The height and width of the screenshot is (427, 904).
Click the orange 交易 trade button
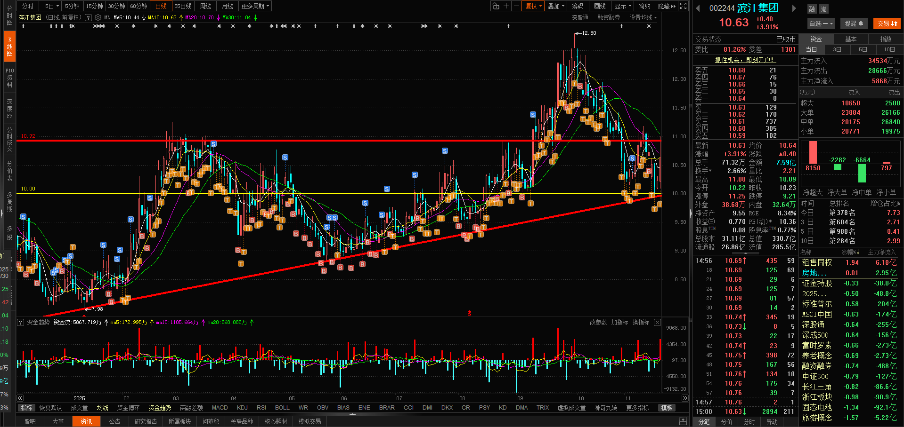tap(887, 24)
